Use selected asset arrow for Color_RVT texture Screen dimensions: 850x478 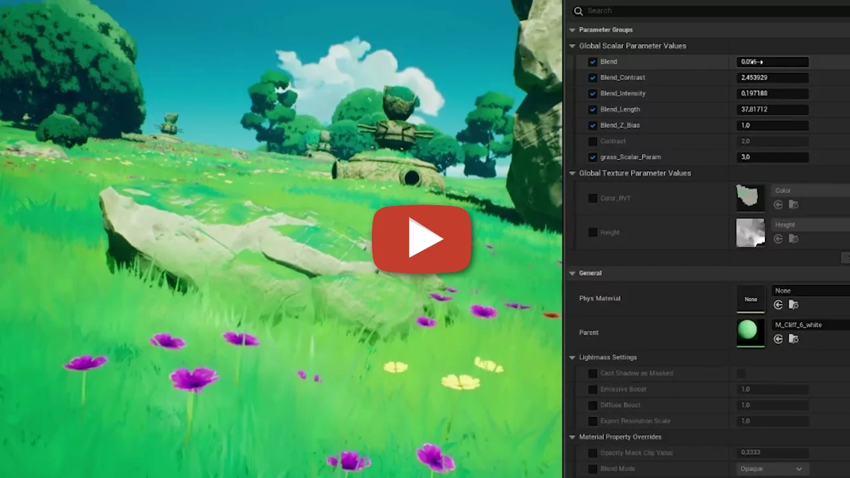(779, 204)
